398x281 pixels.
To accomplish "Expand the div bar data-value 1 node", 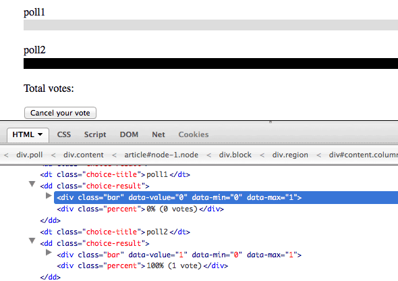I will point(49,253).
